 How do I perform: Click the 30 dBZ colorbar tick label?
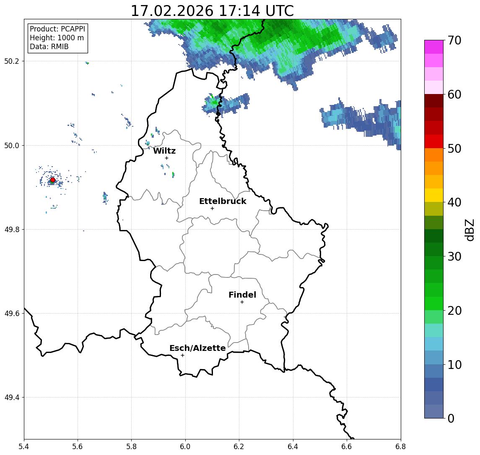click(x=454, y=256)
